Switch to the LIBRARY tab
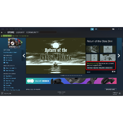Viewport: 123px width, 123px height. point(20,32)
